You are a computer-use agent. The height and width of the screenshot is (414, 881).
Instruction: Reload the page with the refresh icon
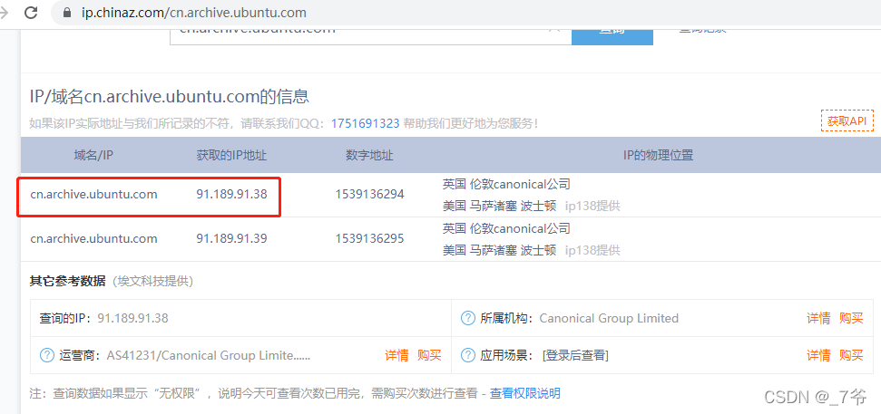tap(32, 12)
